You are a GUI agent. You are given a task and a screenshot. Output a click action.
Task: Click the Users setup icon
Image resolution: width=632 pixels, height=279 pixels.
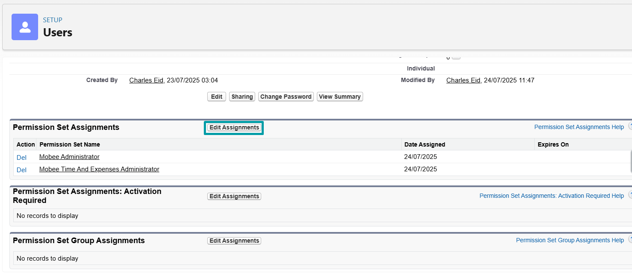tap(25, 27)
